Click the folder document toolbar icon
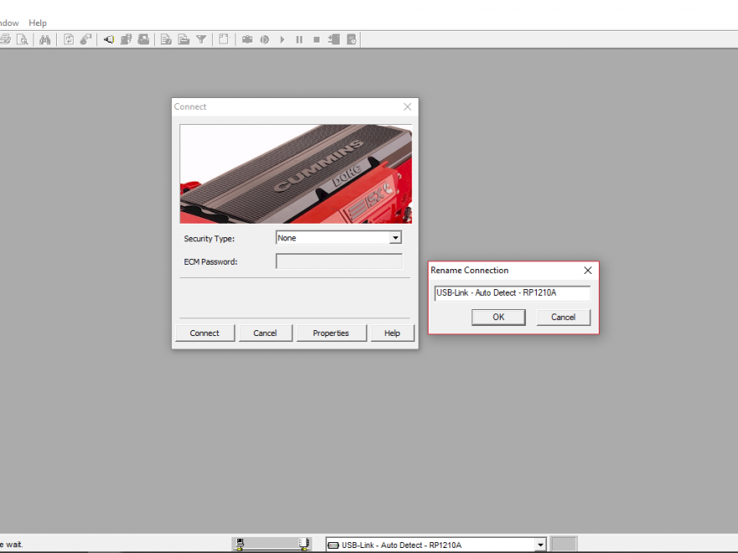Screen dimensions: 738x553 pyautogui.click(x=184, y=39)
